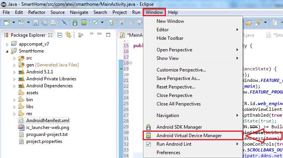The image size is (283, 158).
Task: Open the Search toolbar dropdown arrow
Action: click(265, 22)
